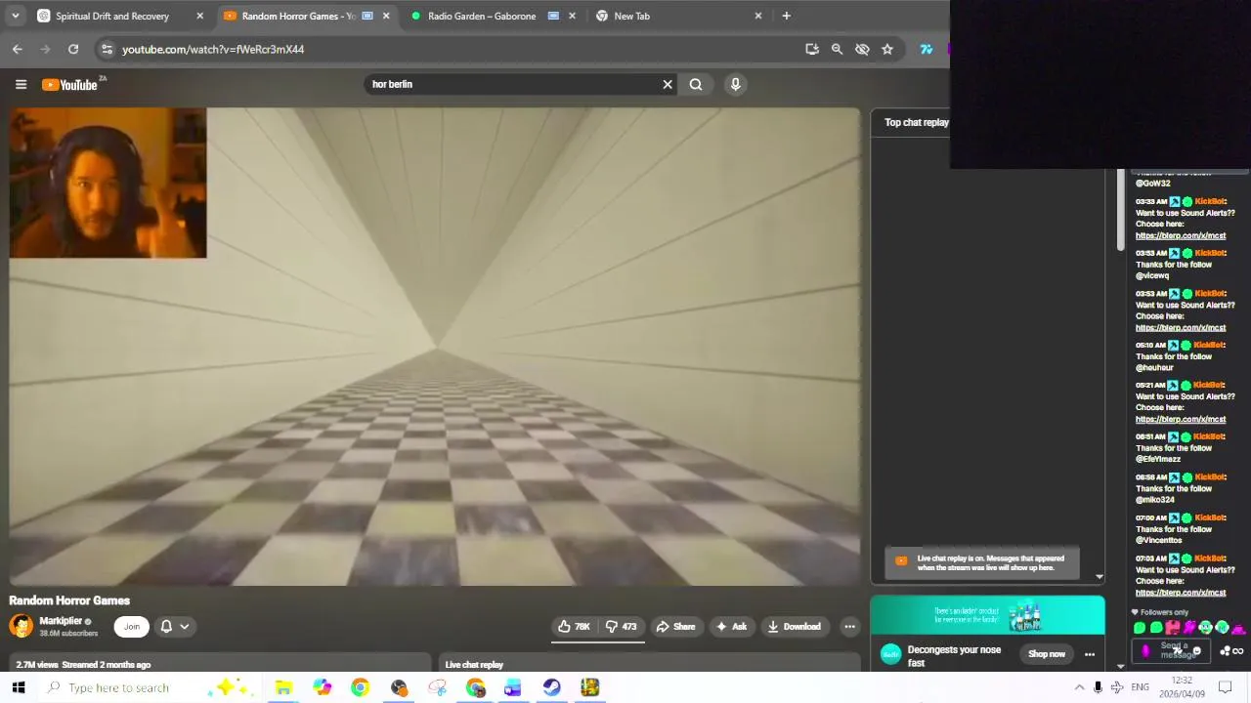Open File Explorer from the taskbar
The height and width of the screenshot is (703, 1251).
click(x=283, y=687)
